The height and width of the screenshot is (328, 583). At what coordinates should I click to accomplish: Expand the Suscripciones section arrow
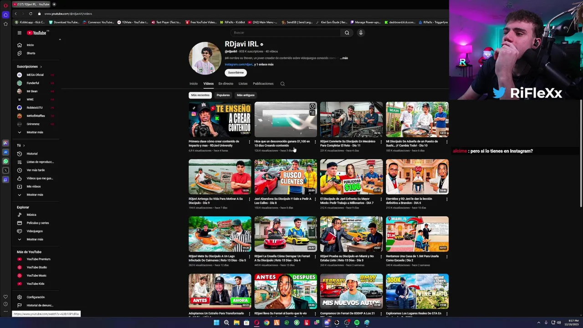(x=41, y=67)
